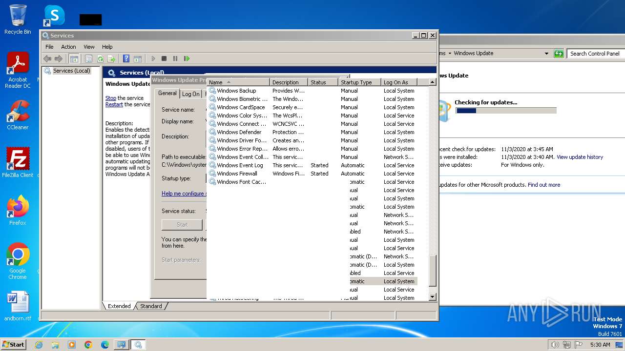Switch to Control Panel taskbar button
The width and height of the screenshot is (625, 351).
pyautogui.click(x=122, y=345)
